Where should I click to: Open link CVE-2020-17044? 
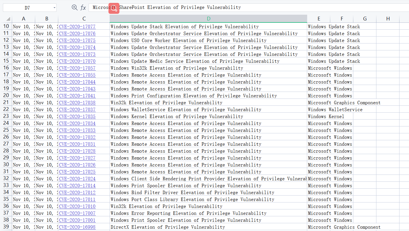[x=77, y=82]
